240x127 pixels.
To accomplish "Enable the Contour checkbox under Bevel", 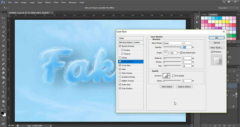I will pyautogui.click(x=122, y=50).
